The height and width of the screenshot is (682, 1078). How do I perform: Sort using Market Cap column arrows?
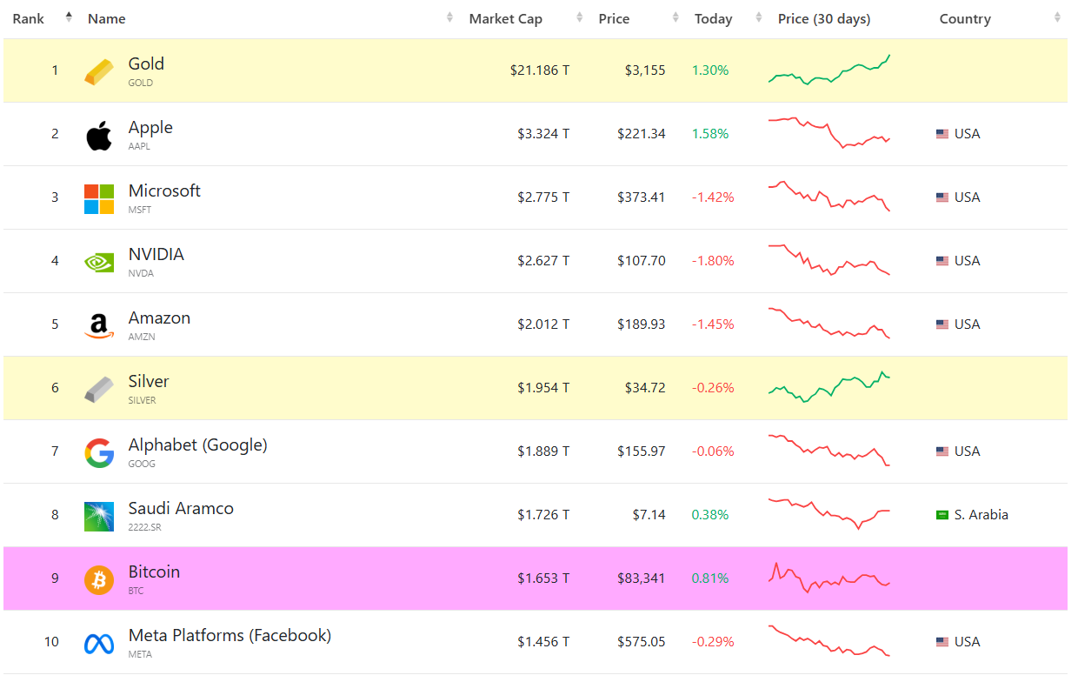tap(579, 17)
